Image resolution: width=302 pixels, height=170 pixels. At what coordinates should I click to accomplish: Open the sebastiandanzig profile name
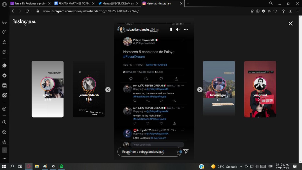[x=137, y=30]
